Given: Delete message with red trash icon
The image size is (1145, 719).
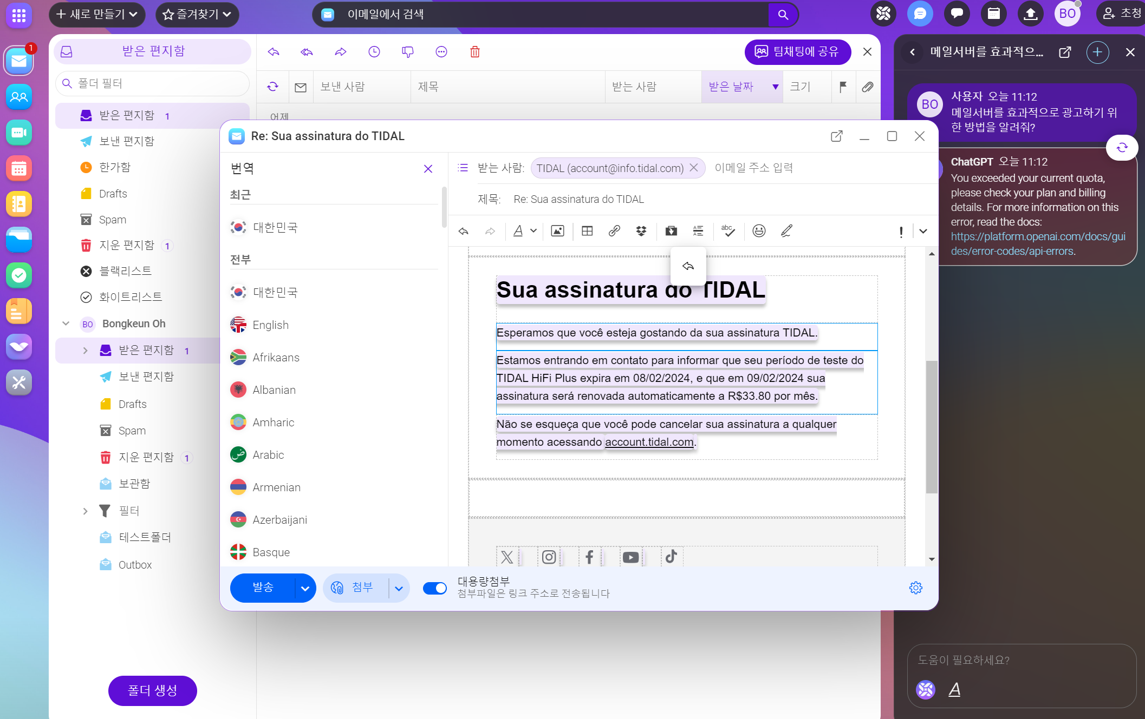Looking at the screenshot, I should pyautogui.click(x=474, y=52).
